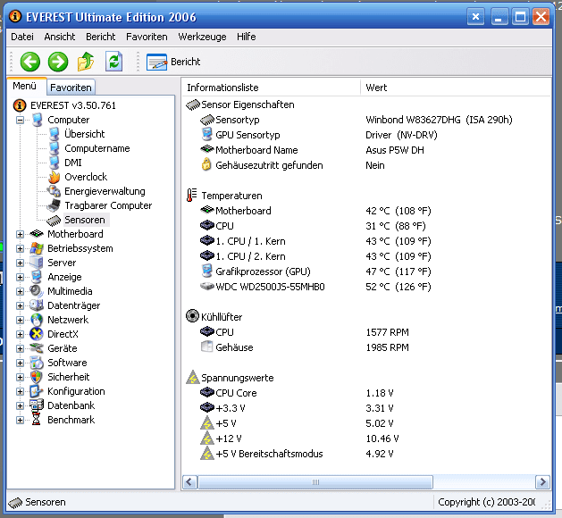This screenshot has height=518, width=562.
Task: Click the horizontal scrollbar thumb
Action: point(315,481)
